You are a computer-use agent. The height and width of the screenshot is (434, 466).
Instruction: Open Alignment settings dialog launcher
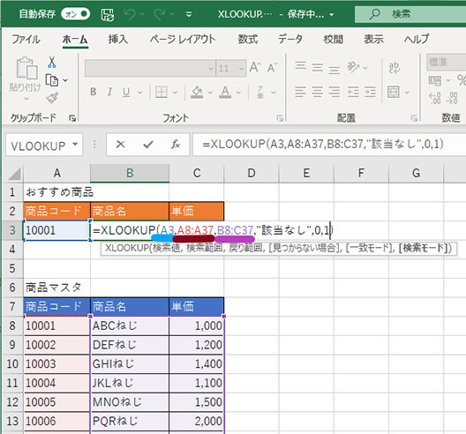[x=414, y=118]
